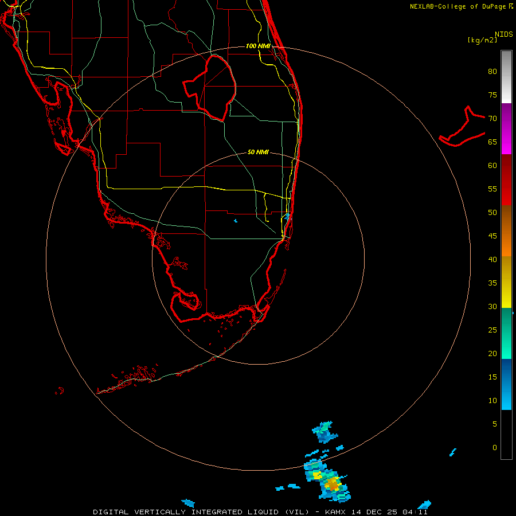The width and height of the screenshot is (516, 516).
Task: Click the 55 value on the scale
Action: pos(492,189)
